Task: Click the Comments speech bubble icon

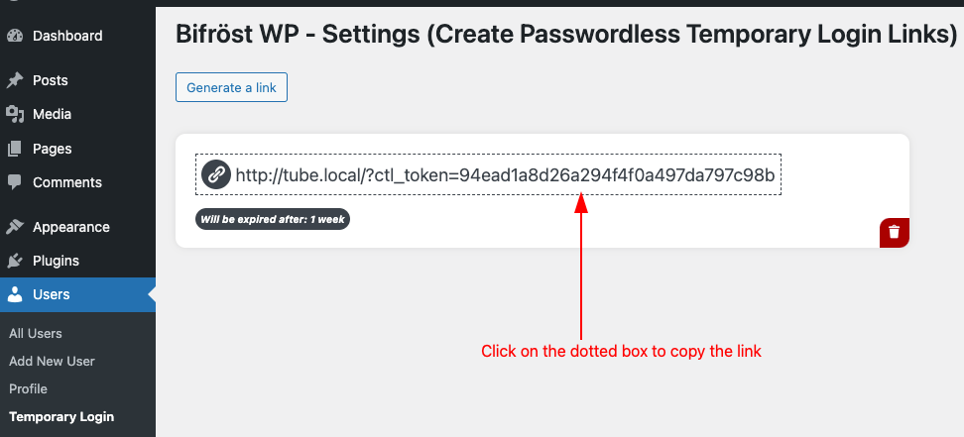Action: (x=15, y=182)
